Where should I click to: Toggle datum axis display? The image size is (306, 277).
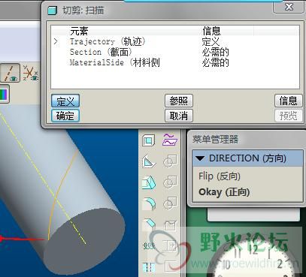tap(11, 73)
